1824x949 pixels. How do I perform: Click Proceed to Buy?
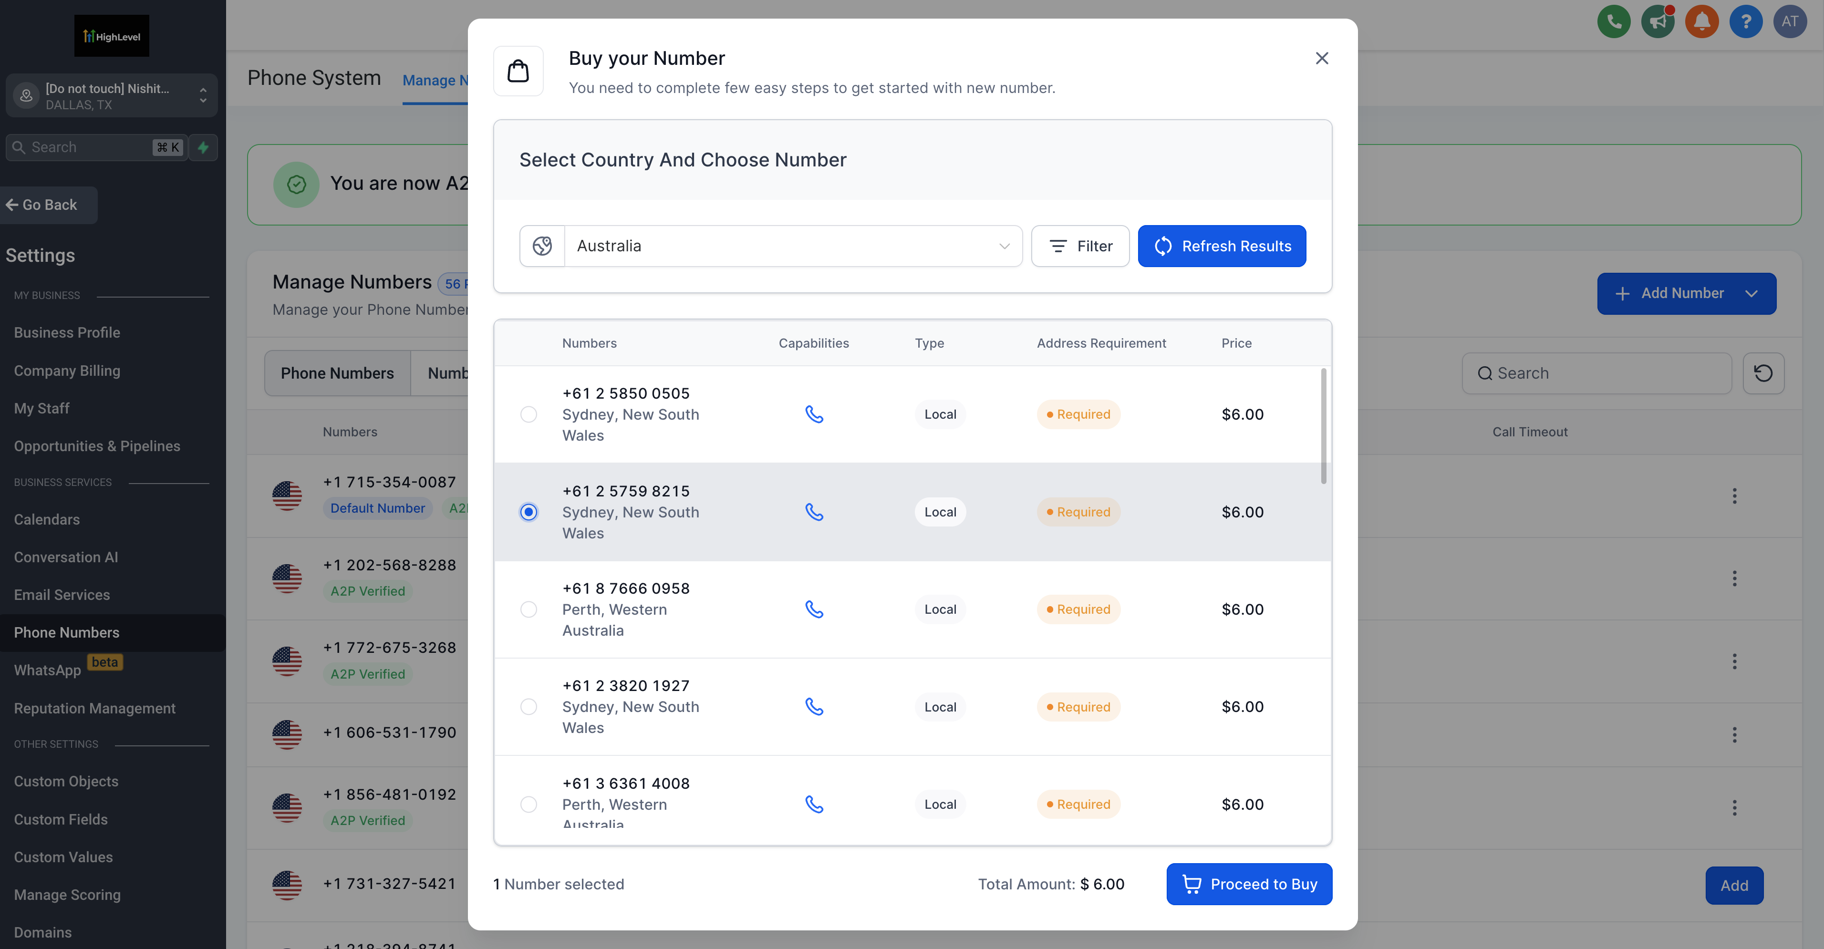click(1249, 884)
